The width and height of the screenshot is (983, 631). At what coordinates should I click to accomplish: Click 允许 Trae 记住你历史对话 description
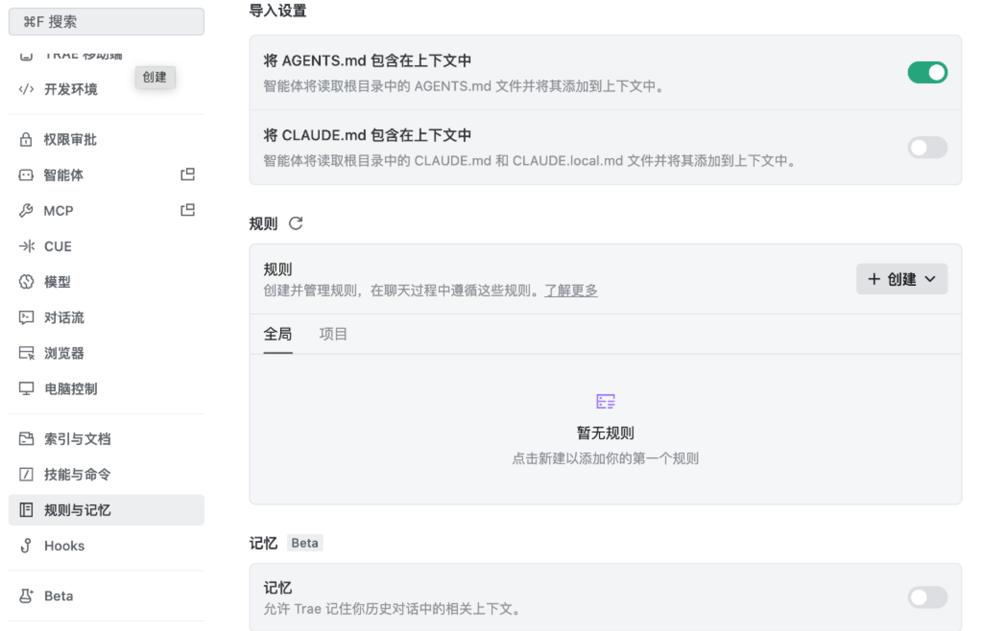point(392,609)
